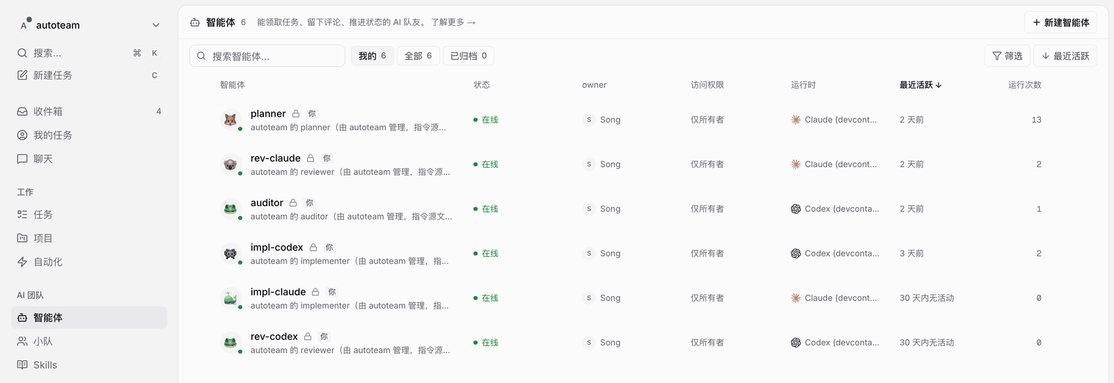This screenshot has width=1114, height=383.
Task: Click the rev-claude koala avatar
Action: point(230,164)
